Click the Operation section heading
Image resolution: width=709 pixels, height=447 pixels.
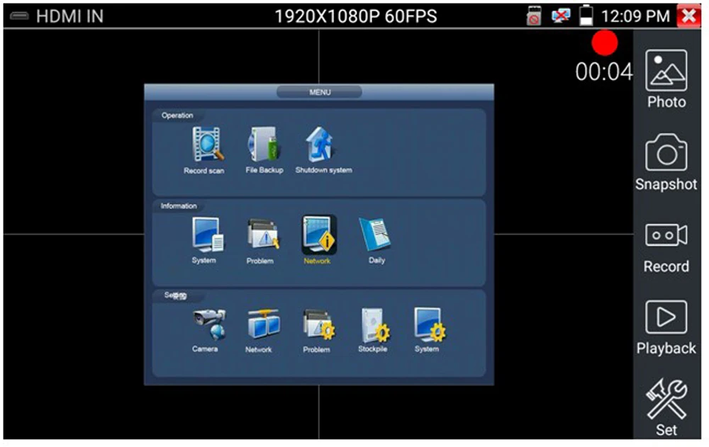click(177, 115)
